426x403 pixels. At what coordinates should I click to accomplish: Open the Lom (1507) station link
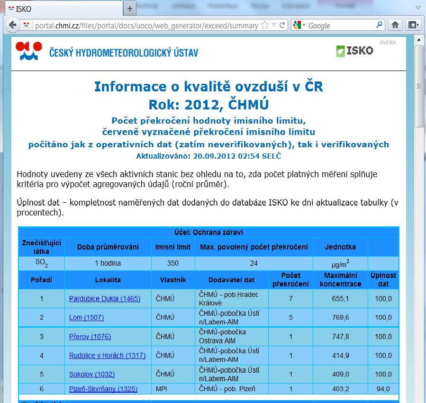[86, 317]
